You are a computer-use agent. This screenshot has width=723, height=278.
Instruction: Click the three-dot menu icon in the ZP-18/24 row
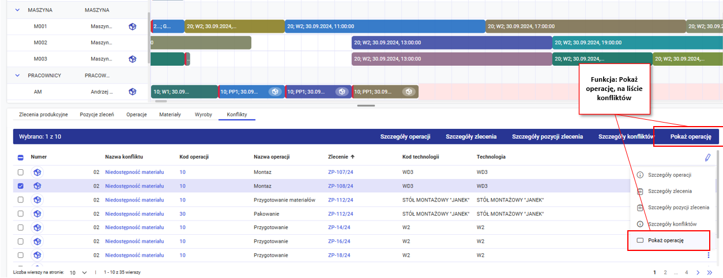[709, 256]
